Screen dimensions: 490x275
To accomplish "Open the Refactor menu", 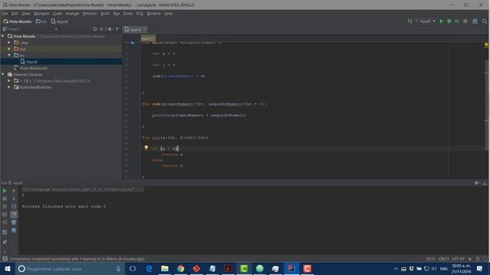I will tap(90, 14).
